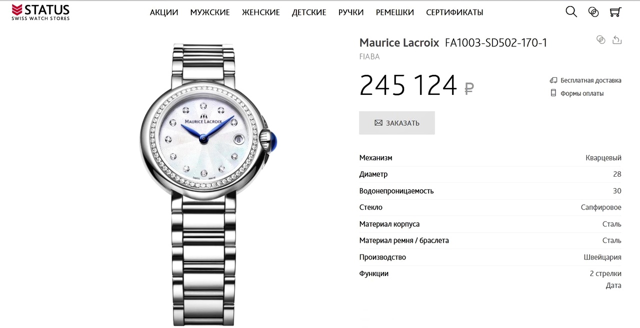Open the shopping cart icon
This screenshot has width=640, height=328.
pyautogui.click(x=615, y=12)
